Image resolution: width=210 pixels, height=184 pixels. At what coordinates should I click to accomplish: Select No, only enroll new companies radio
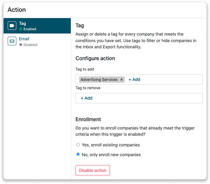(x=78, y=154)
